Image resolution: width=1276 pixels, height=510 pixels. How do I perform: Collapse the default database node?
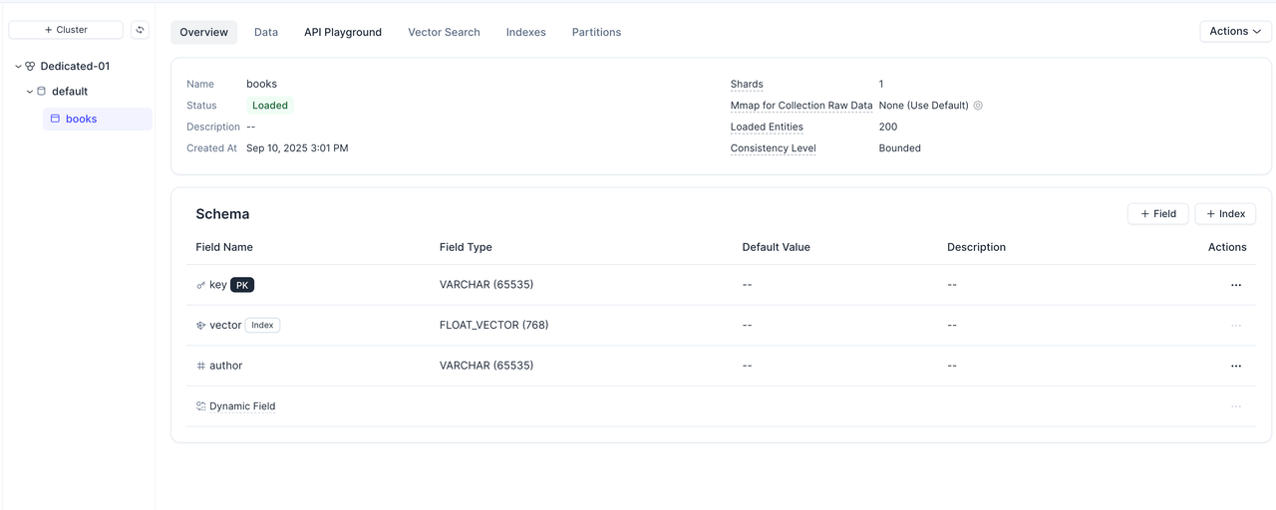point(30,92)
